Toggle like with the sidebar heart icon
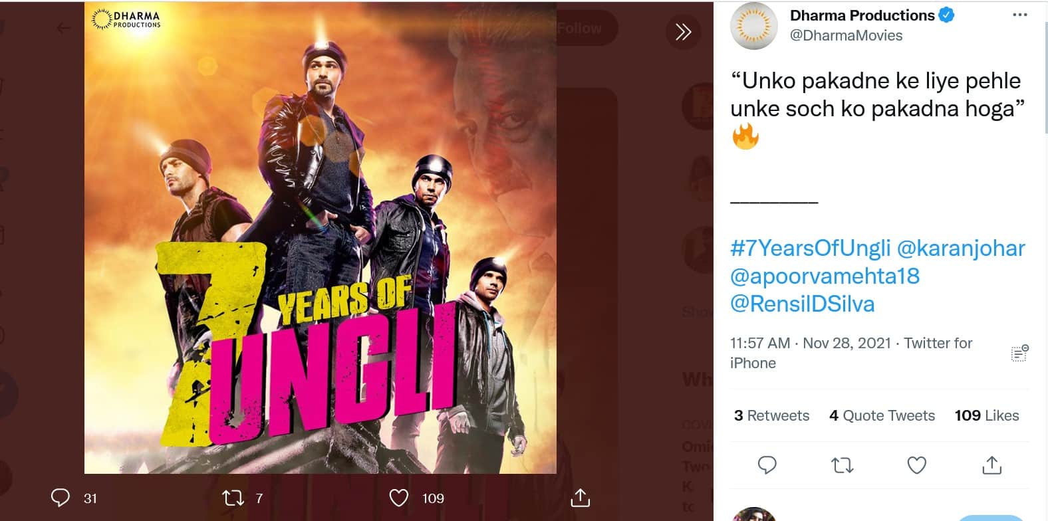 [x=917, y=465]
